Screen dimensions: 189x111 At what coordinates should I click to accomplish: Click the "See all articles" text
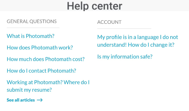(21, 100)
